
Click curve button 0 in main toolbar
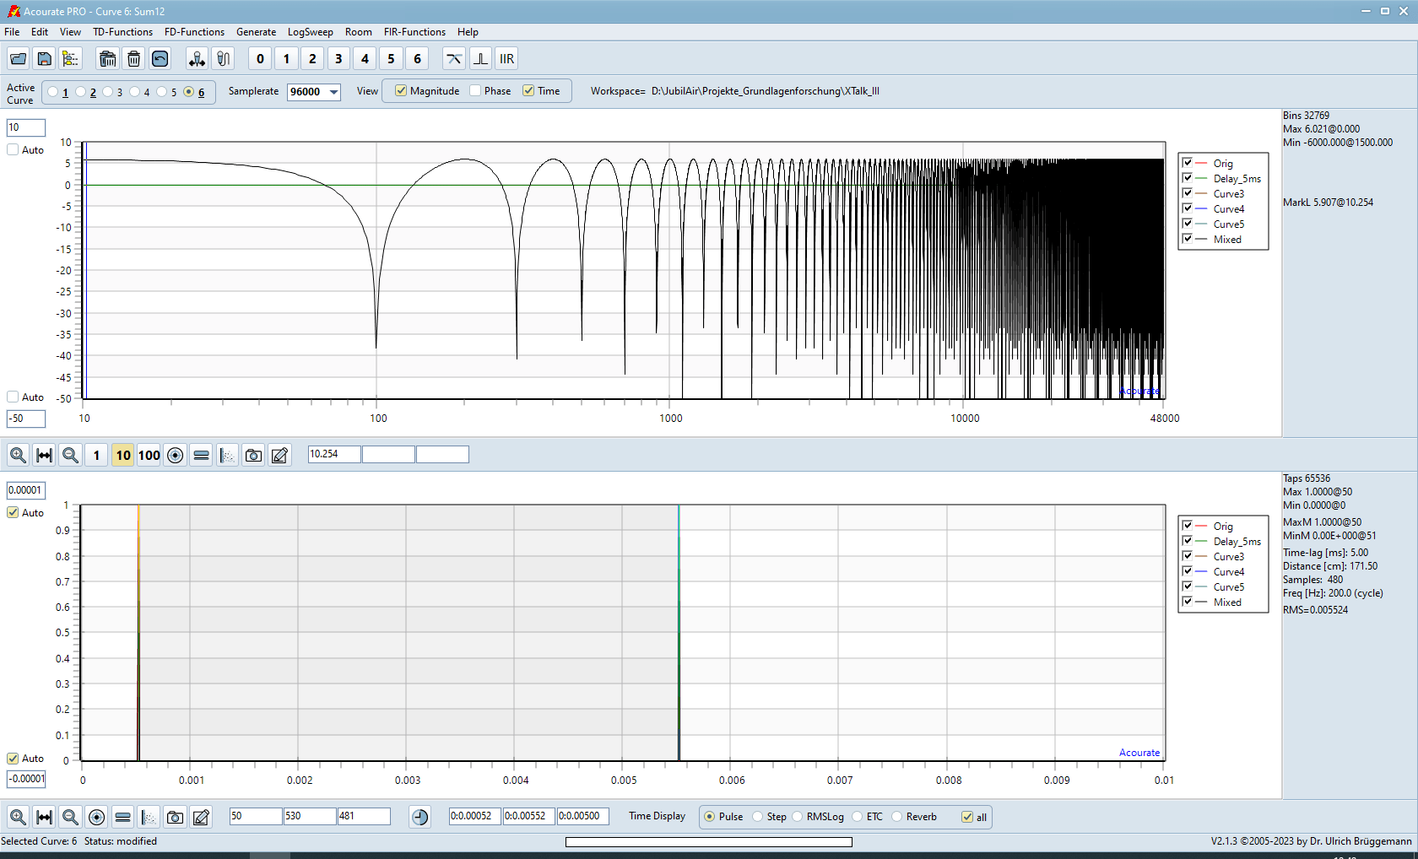tap(260, 58)
